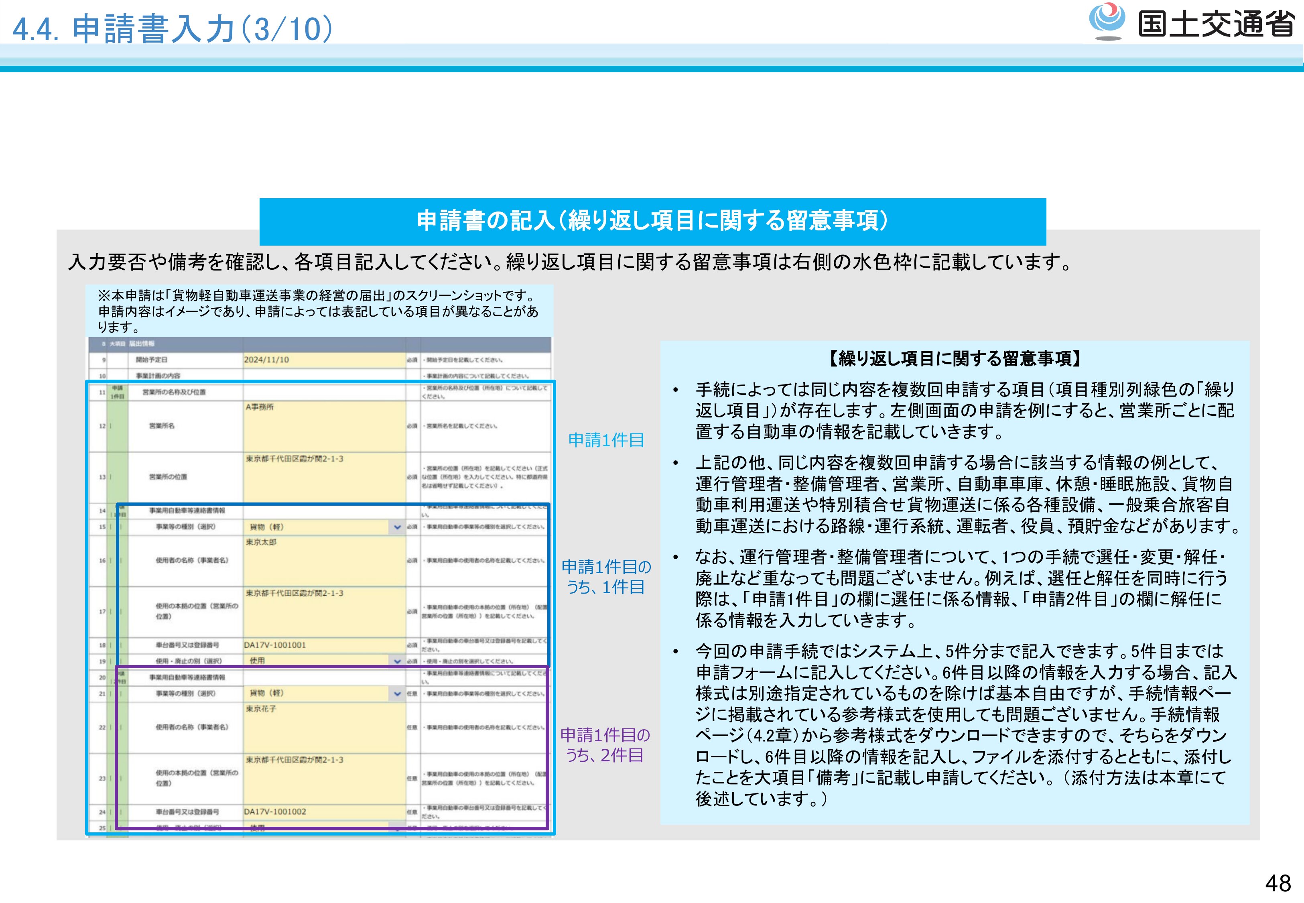Click the 使用者の名称 field containing 東京花子
1304x903 pixels.
point(324,727)
